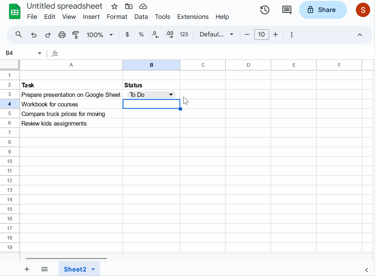Open version history
375x276 pixels.
click(x=265, y=10)
